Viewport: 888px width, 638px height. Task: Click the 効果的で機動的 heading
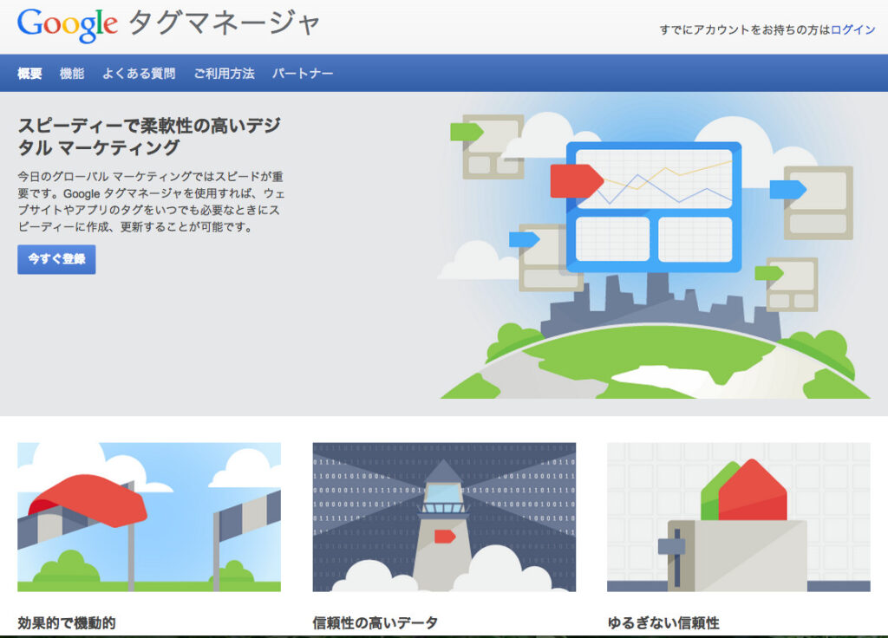click(x=67, y=622)
